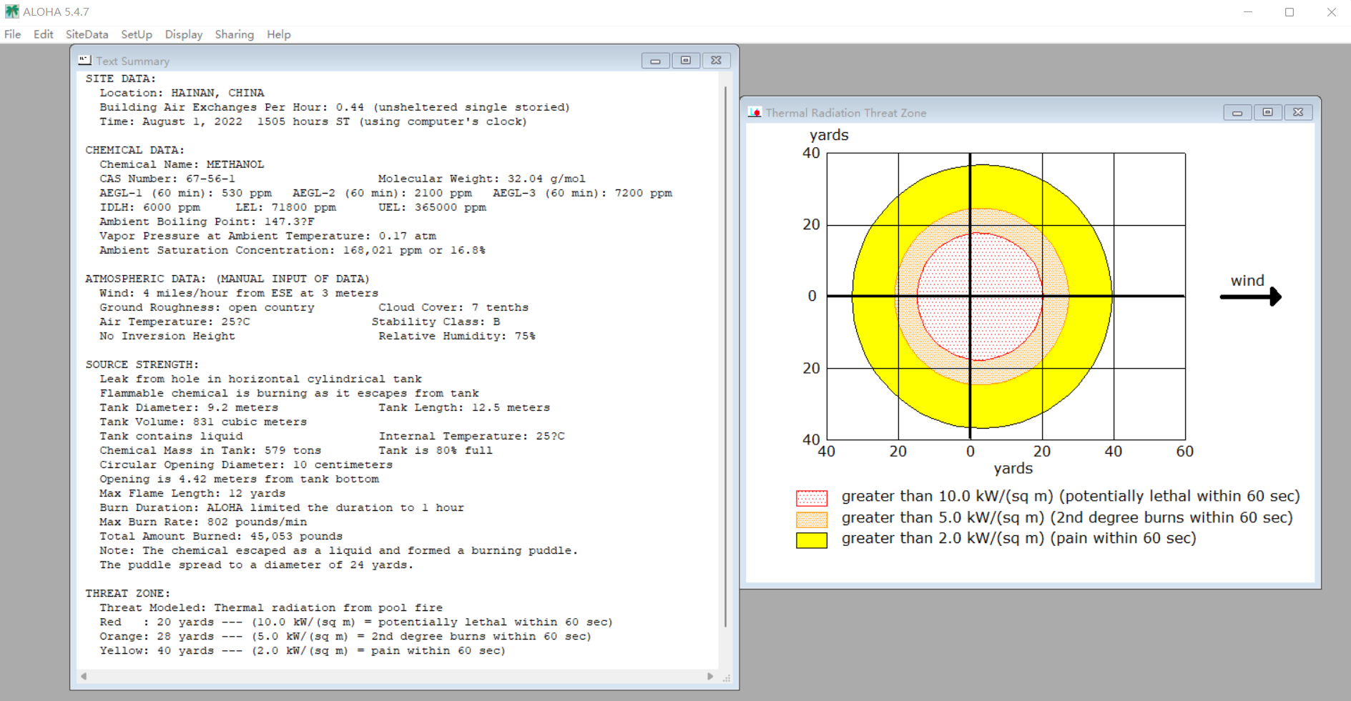1351x701 pixels.
Task: Click the Text Summary vertical scrollbar
Action: coord(726,357)
